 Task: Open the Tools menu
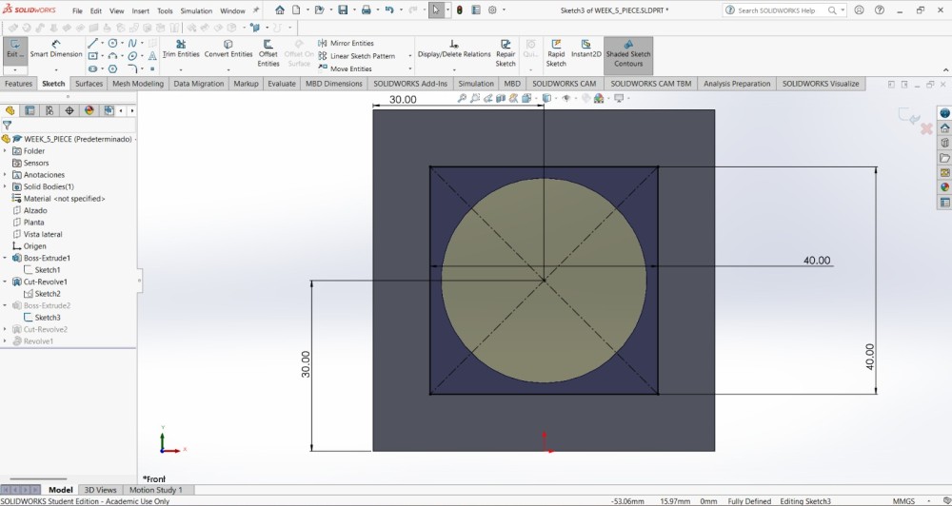click(165, 10)
